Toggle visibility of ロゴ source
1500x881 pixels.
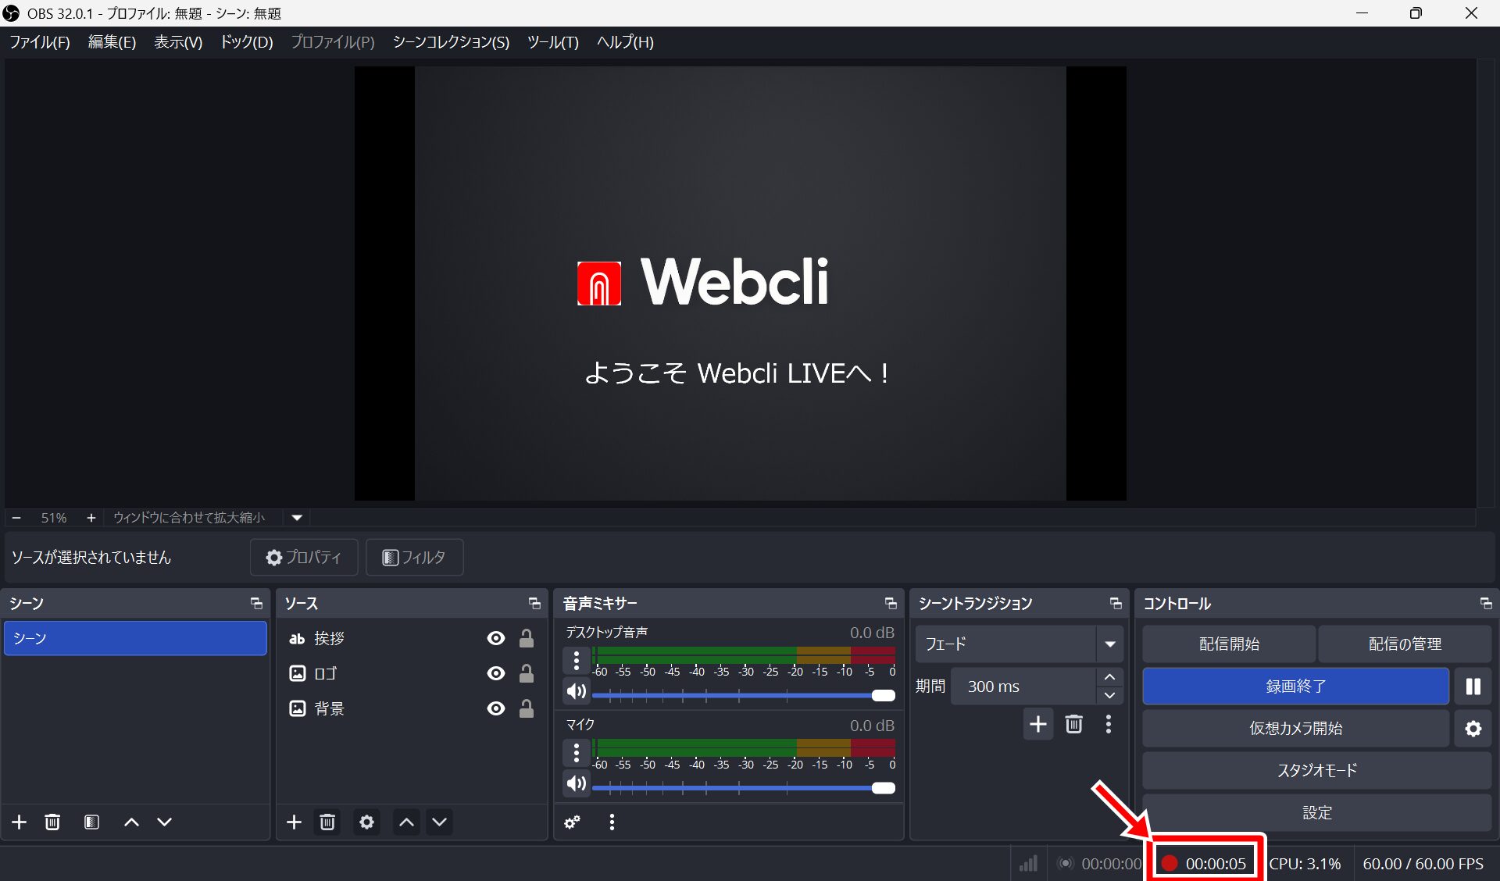(495, 673)
